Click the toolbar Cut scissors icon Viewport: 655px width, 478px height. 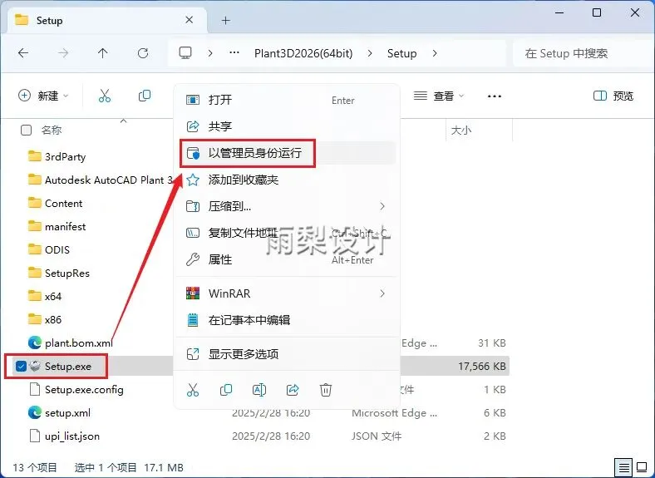pyautogui.click(x=105, y=96)
